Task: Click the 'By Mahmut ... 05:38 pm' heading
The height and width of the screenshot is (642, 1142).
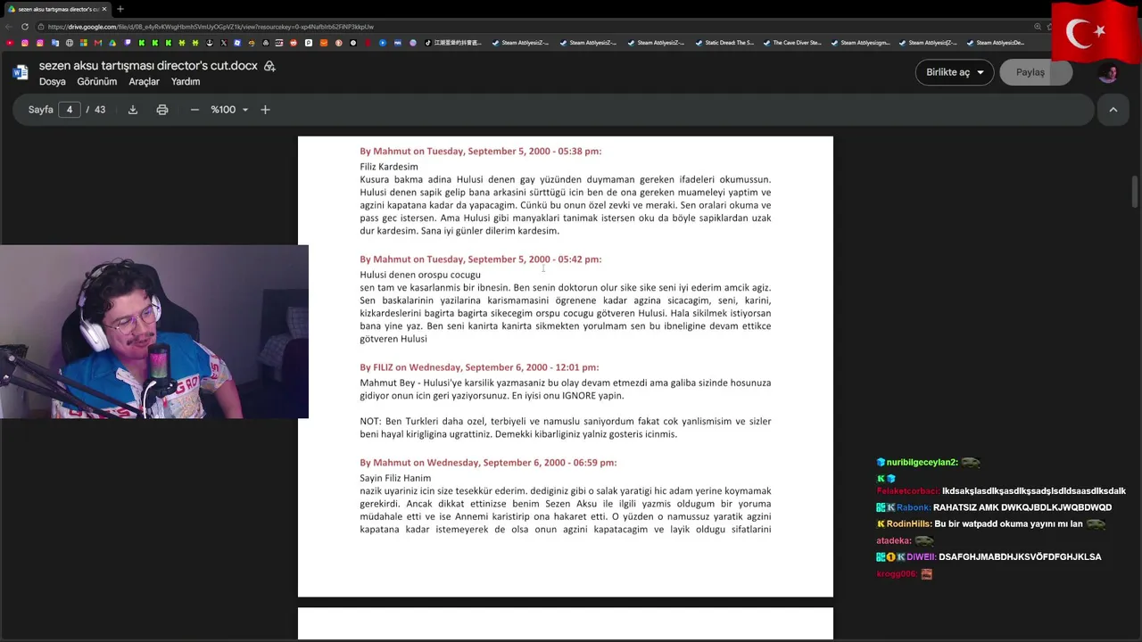Action: tap(480, 152)
